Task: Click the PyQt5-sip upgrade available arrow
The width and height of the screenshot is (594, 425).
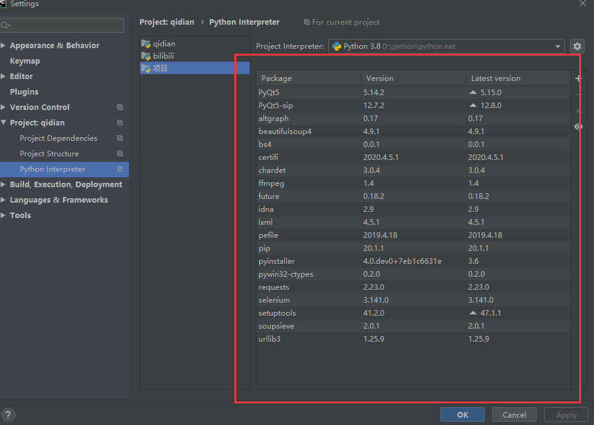Action: click(472, 105)
